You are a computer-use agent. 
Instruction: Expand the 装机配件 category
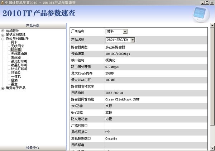tap(3, 31)
